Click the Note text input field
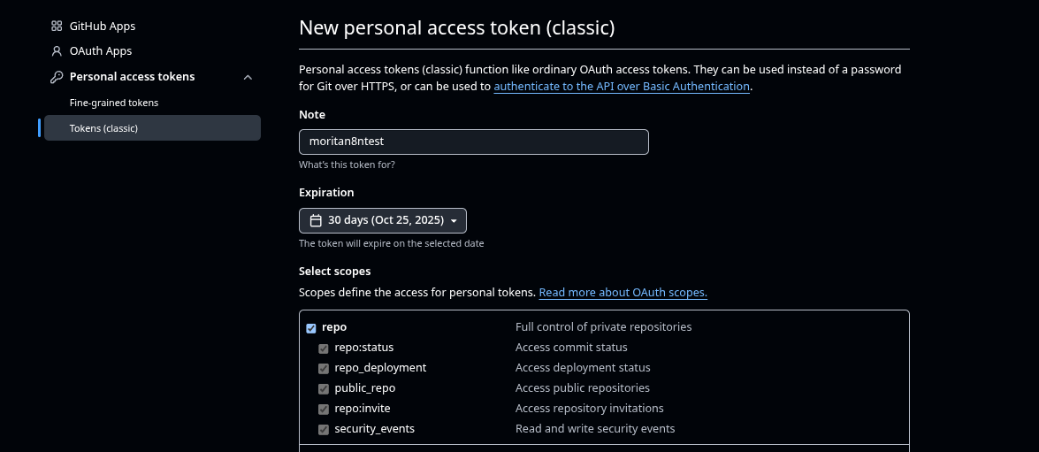The height and width of the screenshot is (452, 1039). click(473, 142)
